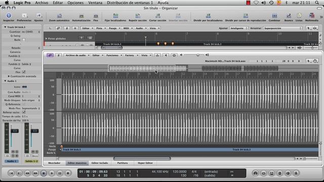Click Arrange horizontal zoom slider
Viewport: 324px width, 182px height.
point(312,48)
